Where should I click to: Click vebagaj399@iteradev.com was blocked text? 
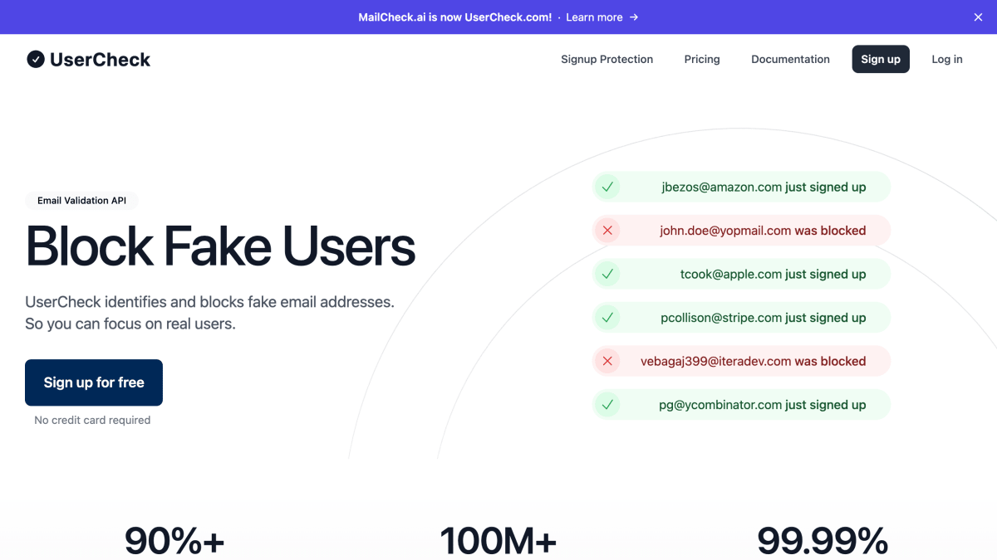pos(754,361)
